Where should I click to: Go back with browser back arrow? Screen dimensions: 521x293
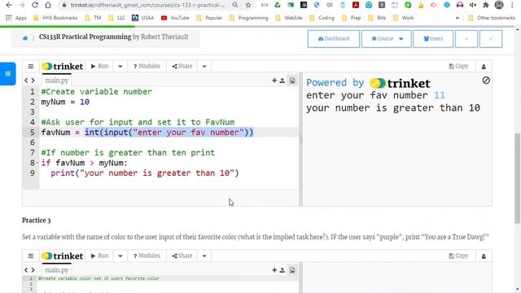(x=9, y=5)
